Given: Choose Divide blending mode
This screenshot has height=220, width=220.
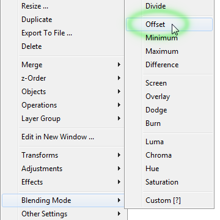Looking at the screenshot, I should coord(169,6).
